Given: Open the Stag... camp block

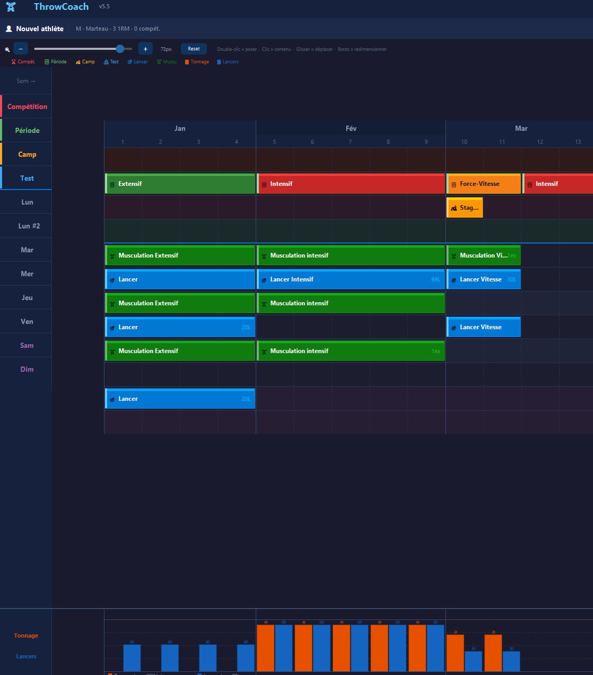Looking at the screenshot, I should (465, 207).
